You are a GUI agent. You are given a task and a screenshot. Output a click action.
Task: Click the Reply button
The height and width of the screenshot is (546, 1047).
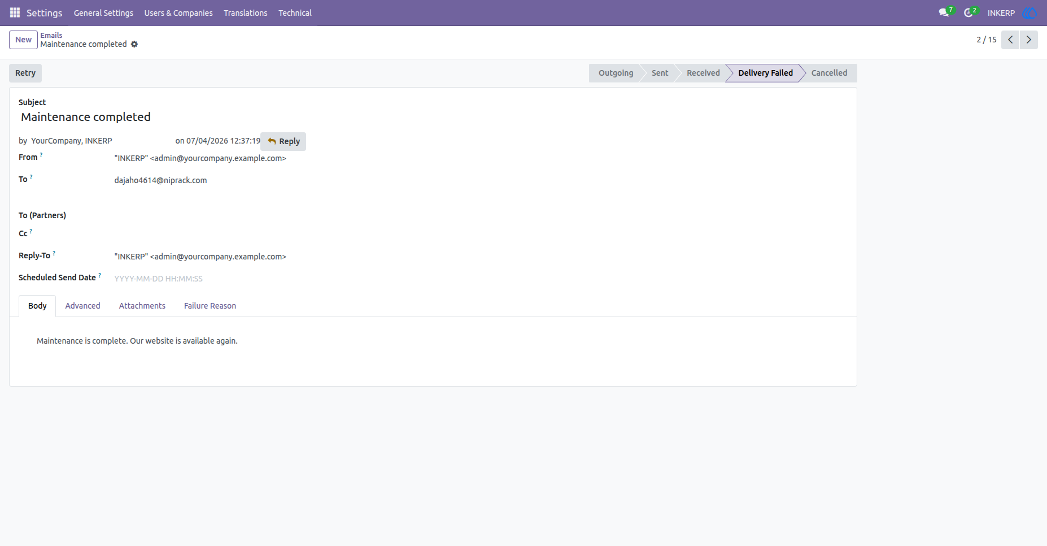coord(283,141)
